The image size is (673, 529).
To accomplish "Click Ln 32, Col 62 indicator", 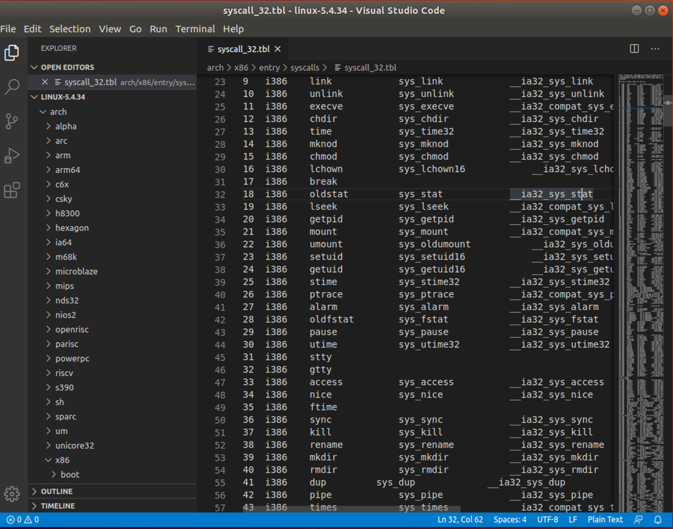I will (460, 520).
